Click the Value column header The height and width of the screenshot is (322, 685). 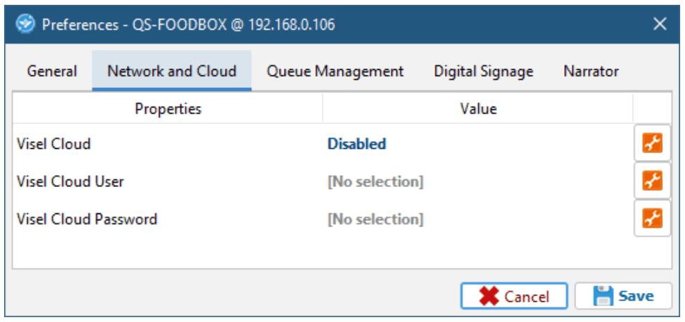[x=478, y=109]
